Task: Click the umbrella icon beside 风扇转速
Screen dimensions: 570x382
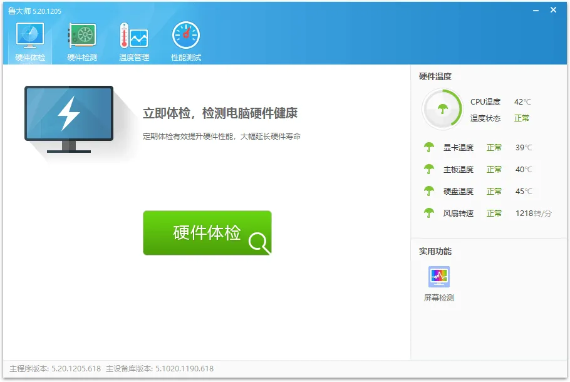Action: click(x=429, y=213)
